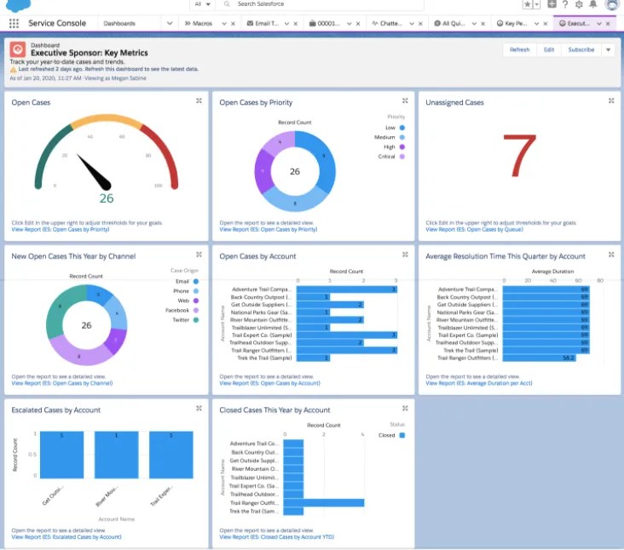Open the App Launcher grid icon

point(14,24)
